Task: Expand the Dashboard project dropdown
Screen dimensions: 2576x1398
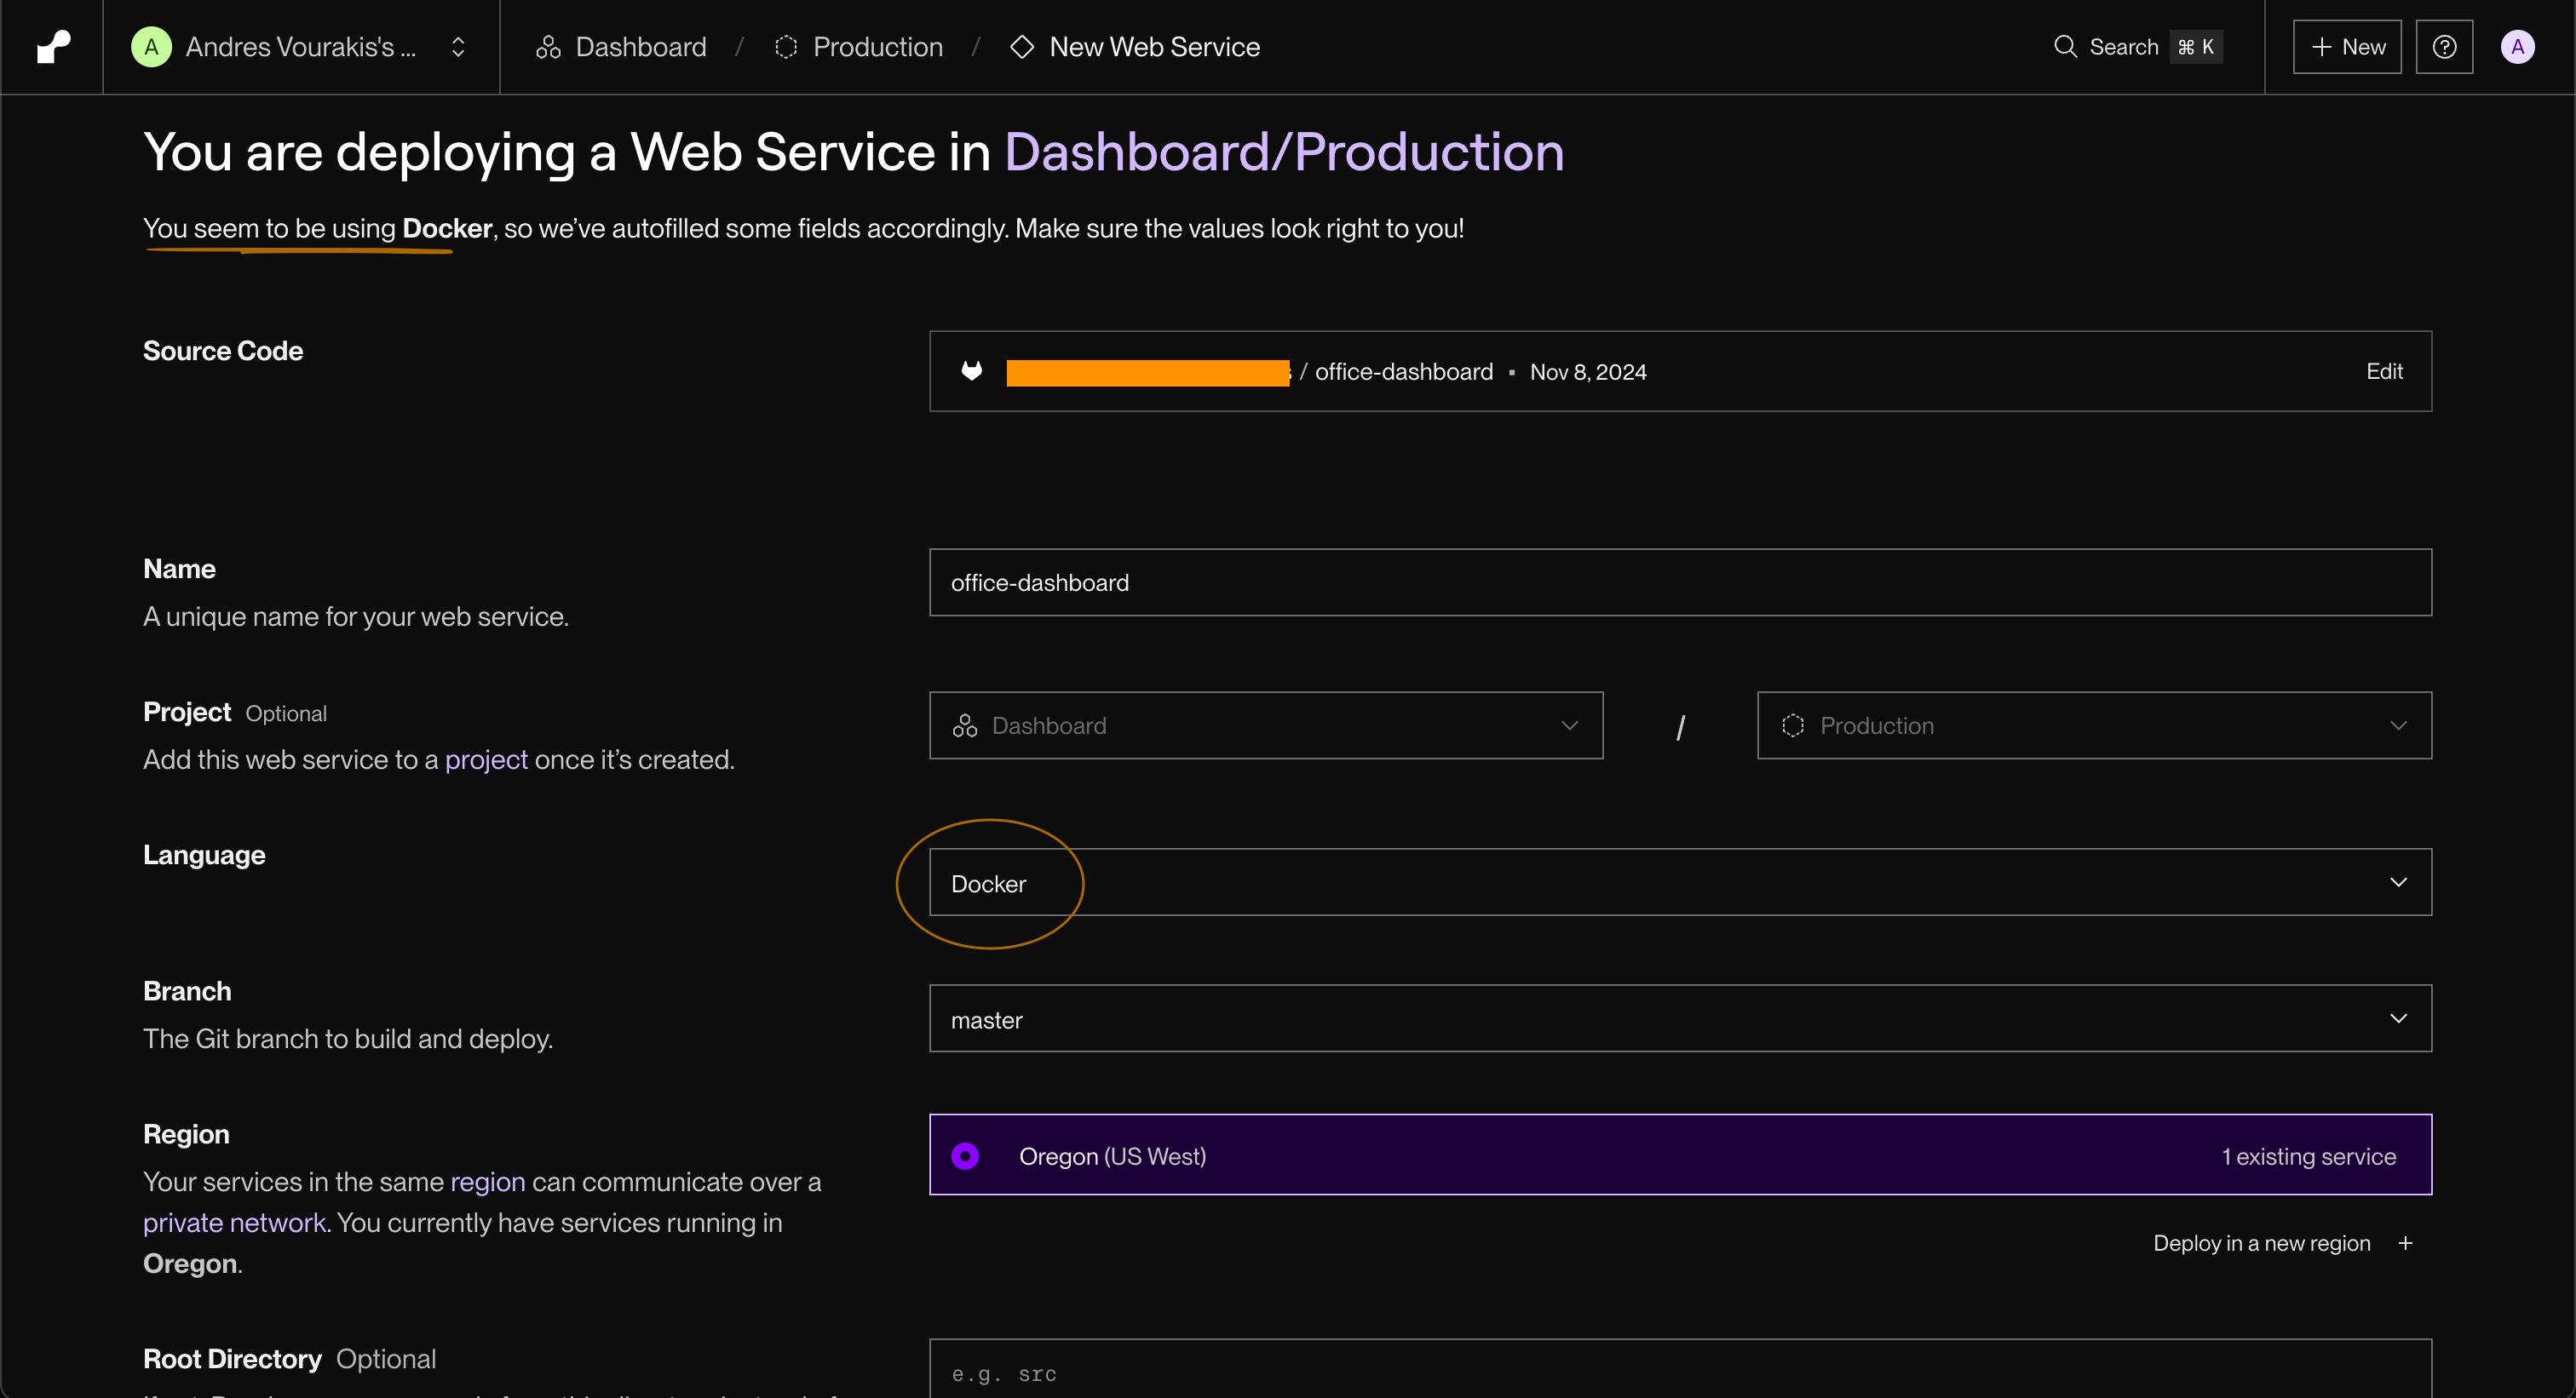Action: [1265, 725]
